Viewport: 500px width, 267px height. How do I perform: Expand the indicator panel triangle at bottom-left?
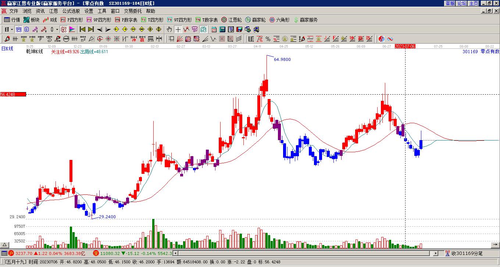tap(5, 245)
